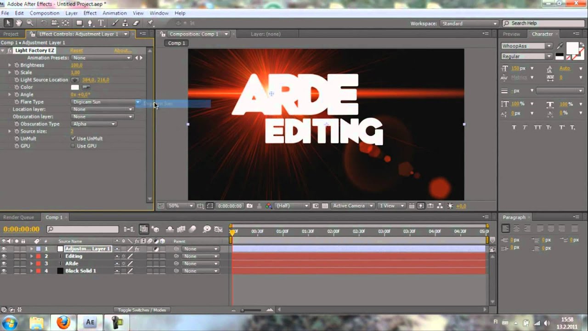
Task: Select the Pen tool
Action: pyautogui.click(x=90, y=23)
